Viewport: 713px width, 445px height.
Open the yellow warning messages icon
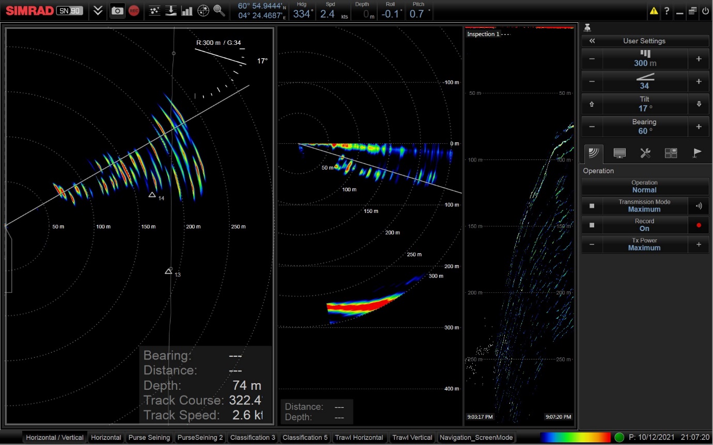tap(654, 11)
